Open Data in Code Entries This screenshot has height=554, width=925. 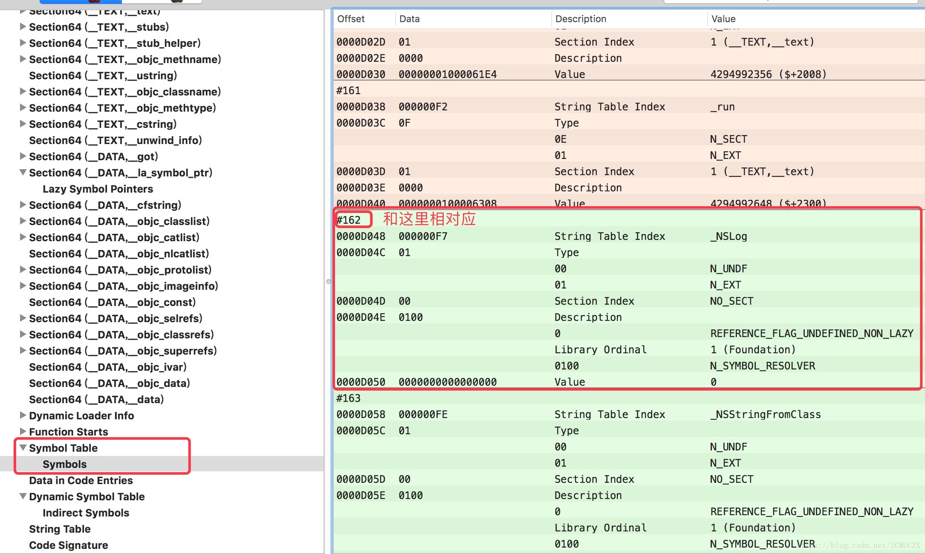pyautogui.click(x=81, y=480)
